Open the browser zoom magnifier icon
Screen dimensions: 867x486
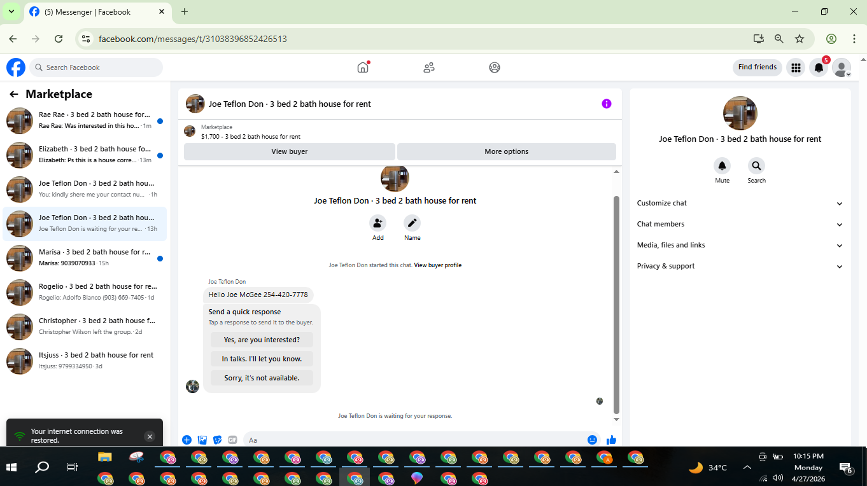[779, 39]
